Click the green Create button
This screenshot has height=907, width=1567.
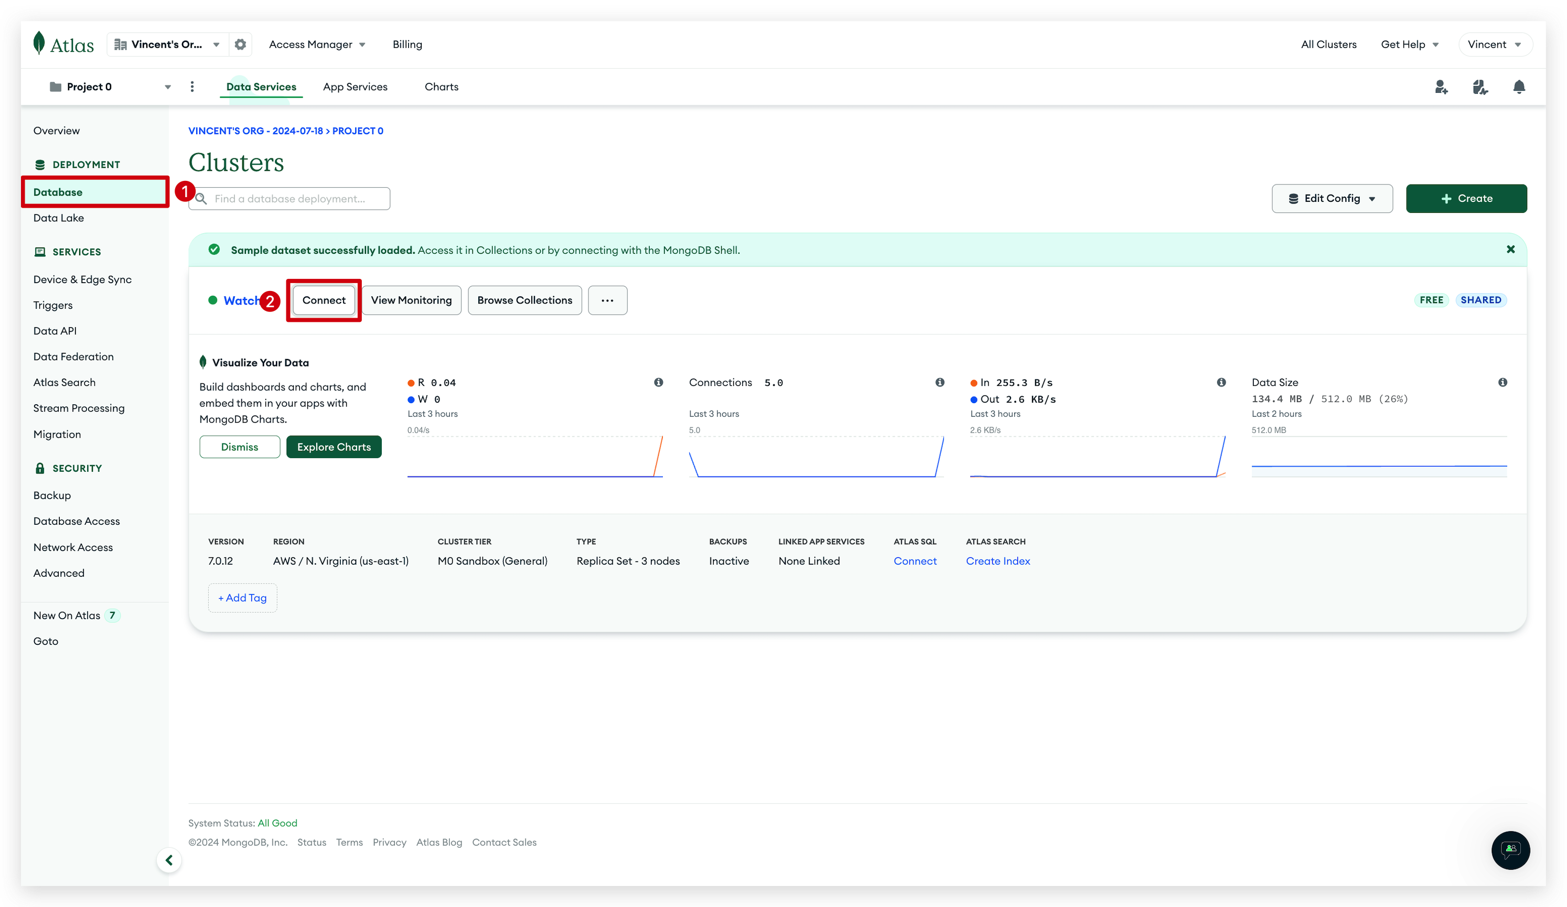pos(1466,198)
